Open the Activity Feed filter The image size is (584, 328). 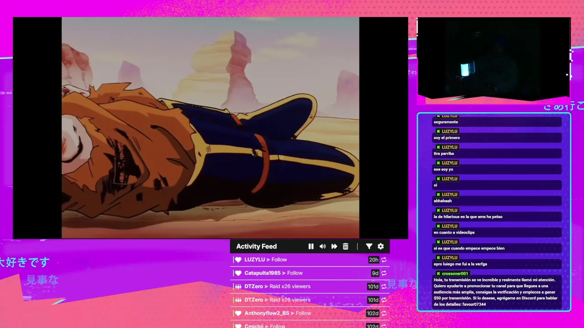(x=369, y=246)
